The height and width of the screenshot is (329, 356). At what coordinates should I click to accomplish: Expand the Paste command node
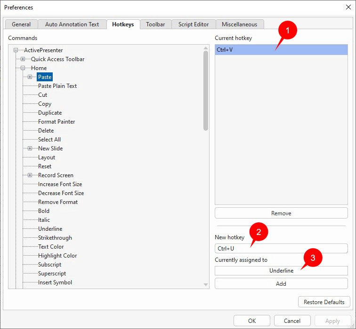coord(30,77)
